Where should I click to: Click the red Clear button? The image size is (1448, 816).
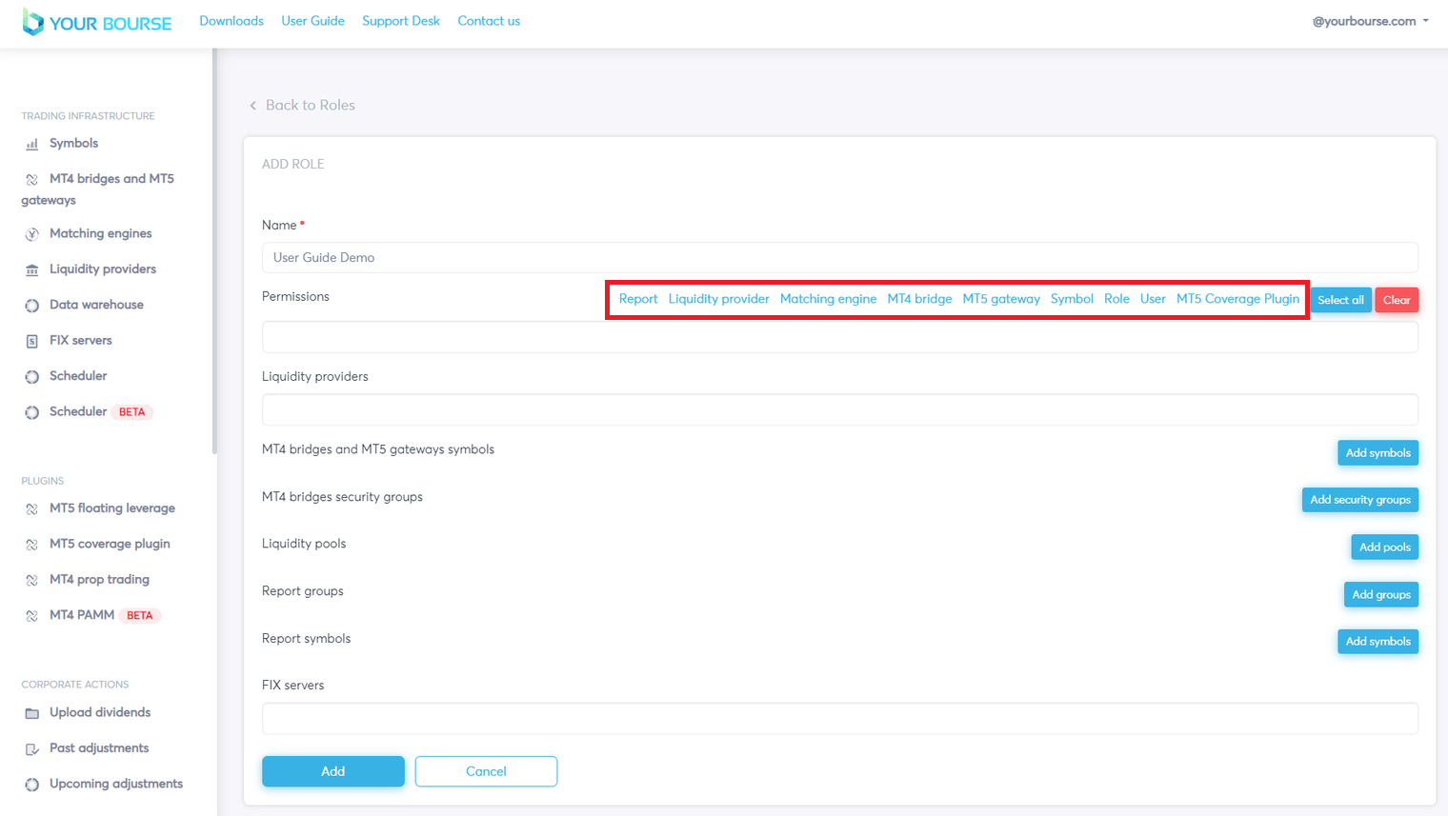(x=1397, y=300)
